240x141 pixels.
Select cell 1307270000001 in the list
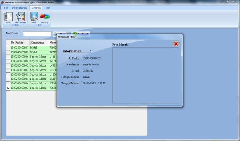[20, 79]
